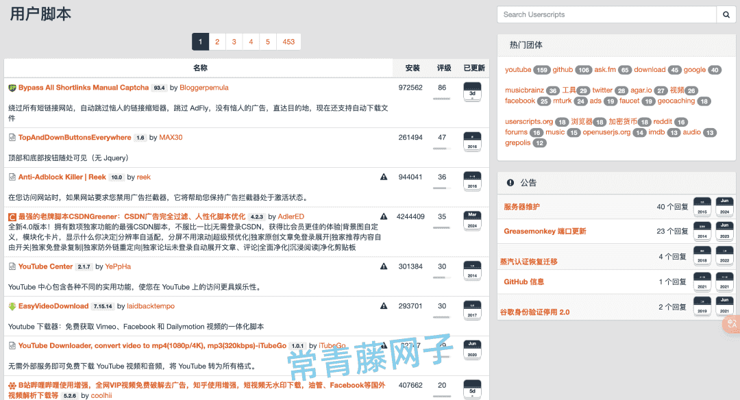
Task: Click the 2015 calendar icon for 服务器维护
Action: pos(702,207)
